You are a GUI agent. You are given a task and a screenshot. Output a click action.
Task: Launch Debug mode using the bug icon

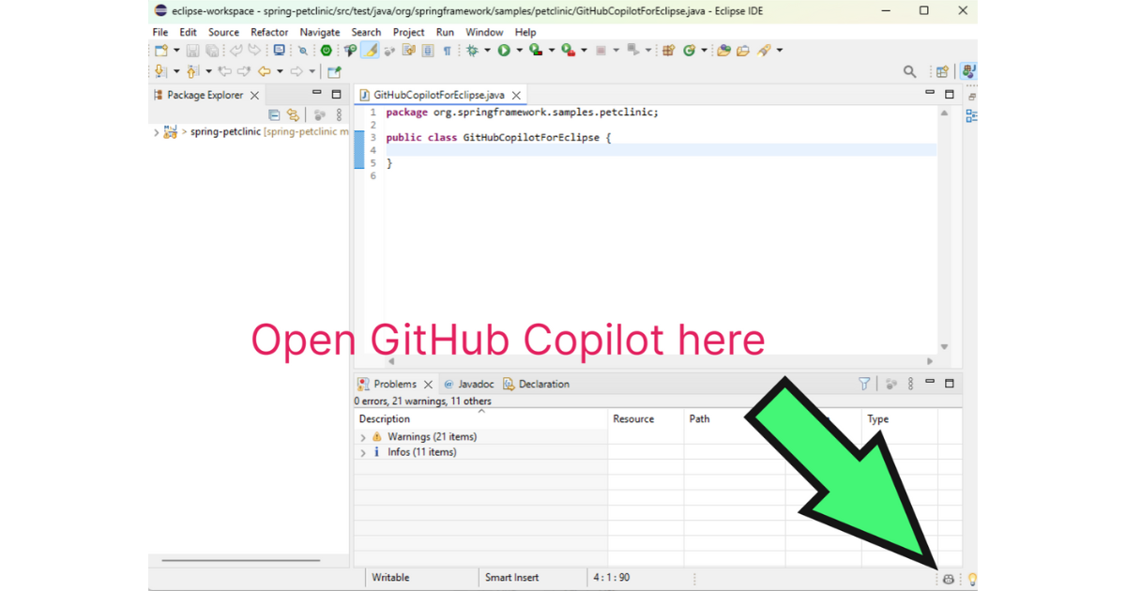click(x=470, y=50)
